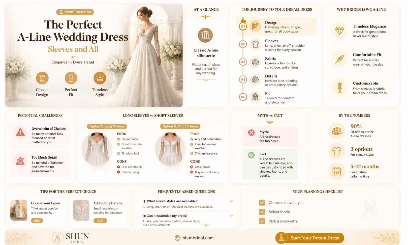Screen dimensions: 408x245
Task: Select the Fabric icon in journey
Action: (x=255, y=62)
